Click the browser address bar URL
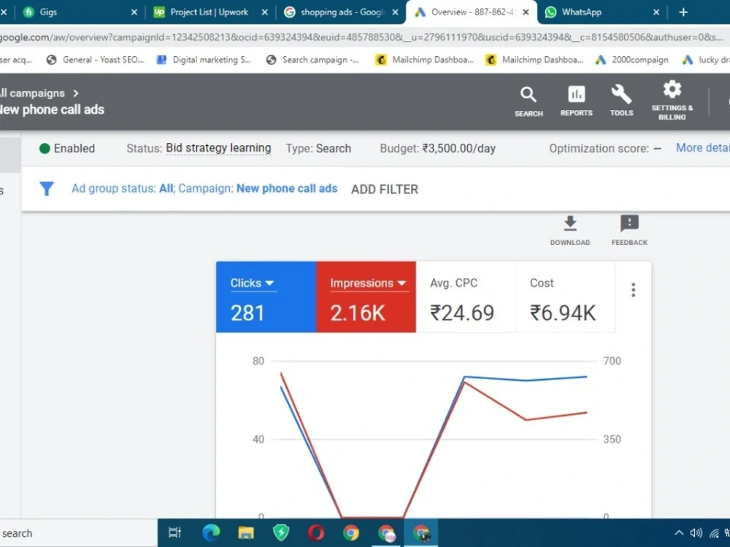This screenshot has height=547, width=730. (x=363, y=37)
